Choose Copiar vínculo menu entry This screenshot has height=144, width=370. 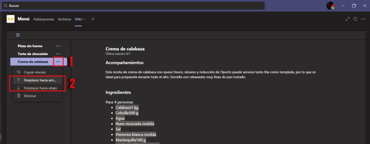pyautogui.click(x=38, y=72)
